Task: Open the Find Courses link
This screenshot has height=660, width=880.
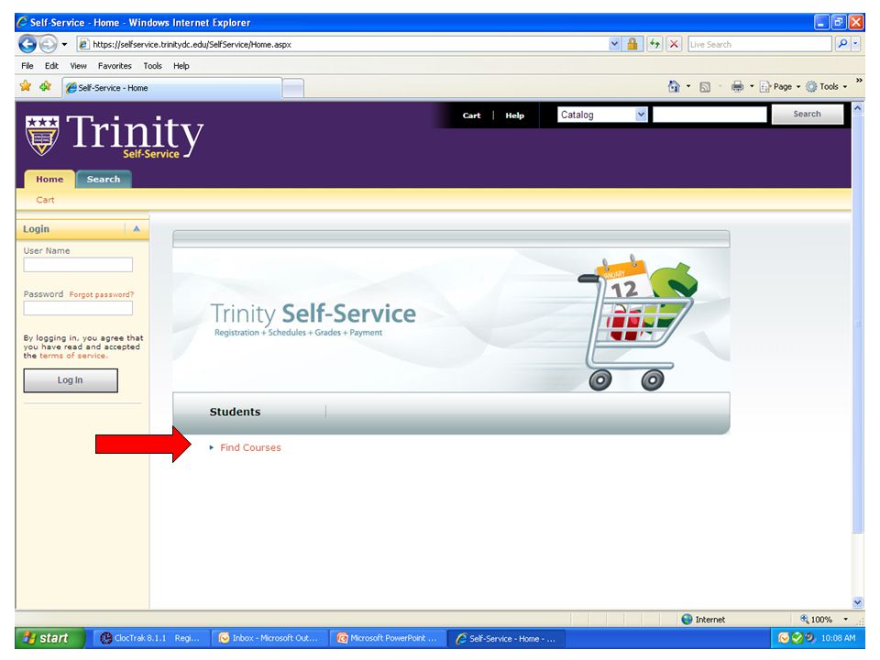Action: coord(250,447)
